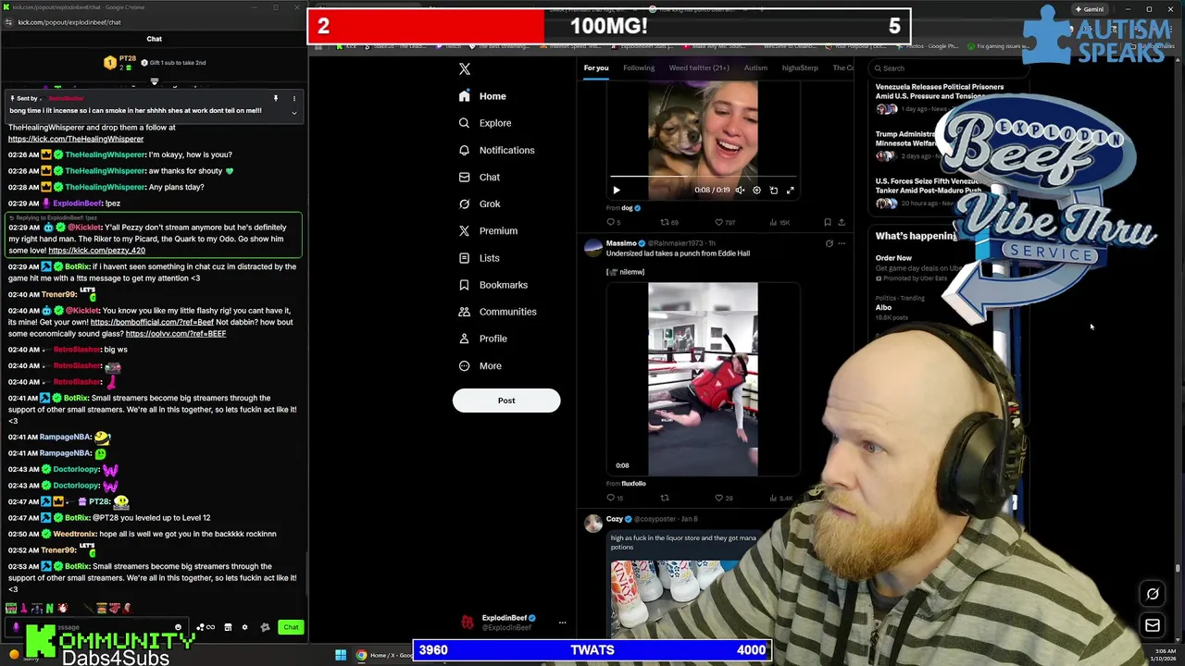Viewport: 1185px width, 666px height.
Task: Open the emoji picker in chat input
Action: (x=178, y=627)
